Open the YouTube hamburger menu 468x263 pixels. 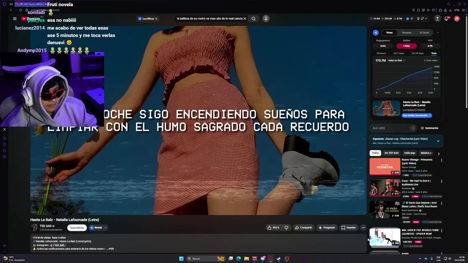[x=15, y=19]
